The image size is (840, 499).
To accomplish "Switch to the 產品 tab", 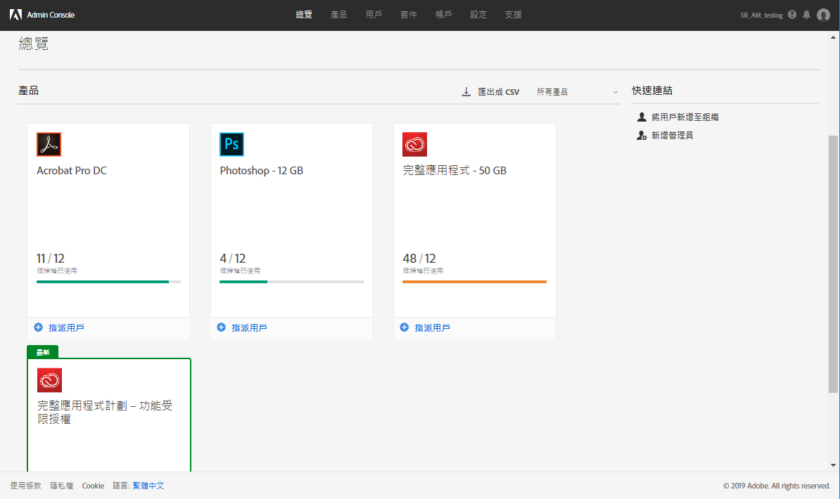I will point(338,14).
